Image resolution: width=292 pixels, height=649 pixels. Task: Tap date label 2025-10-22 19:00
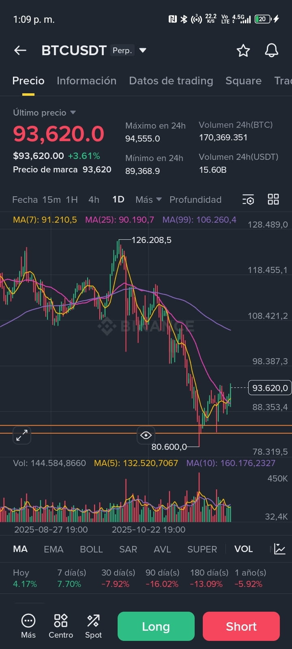[148, 530]
